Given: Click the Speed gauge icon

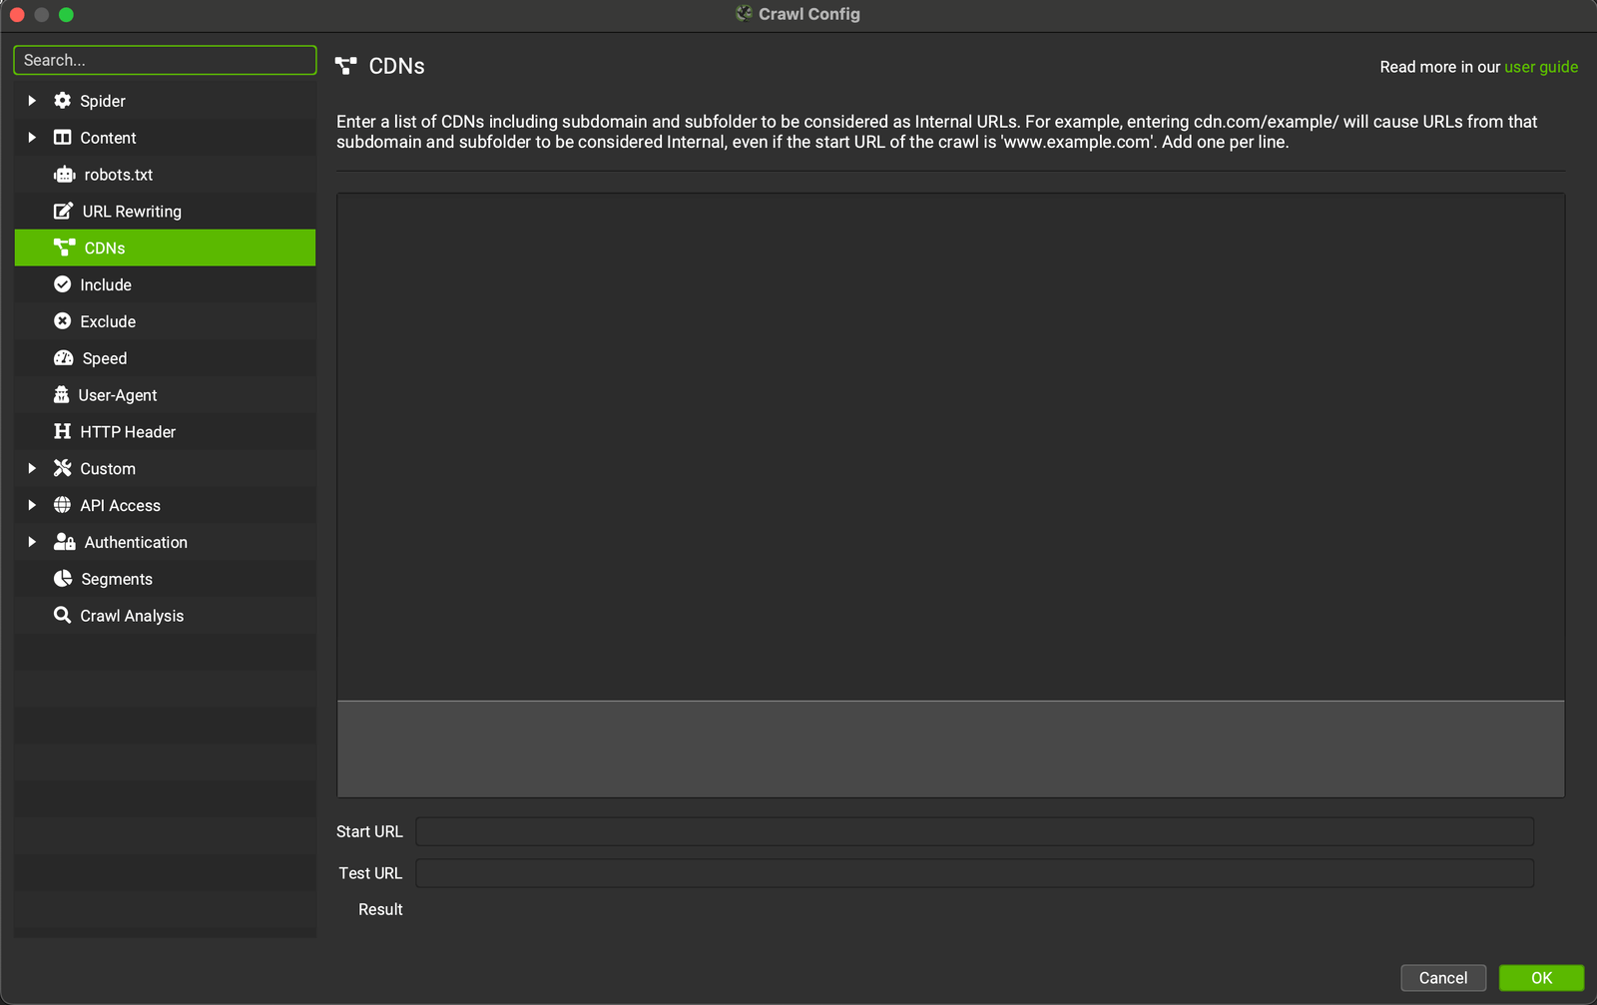Looking at the screenshot, I should point(63,358).
